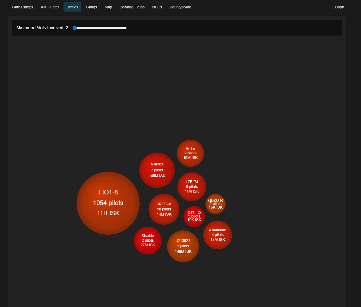Click the 6RCQ-V 10 pilots battle
The height and width of the screenshot is (307, 361).
coord(164,209)
